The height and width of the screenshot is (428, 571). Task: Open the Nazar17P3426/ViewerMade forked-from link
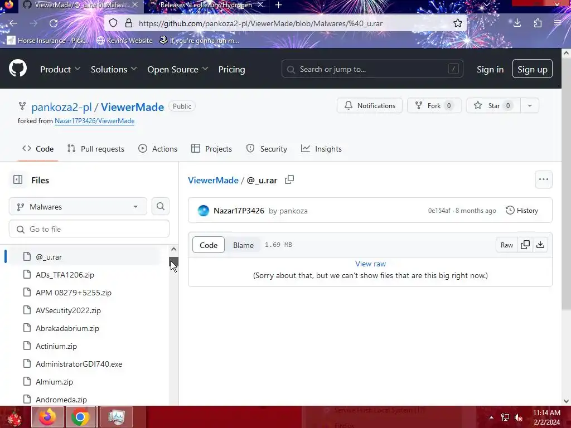[x=94, y=121]
